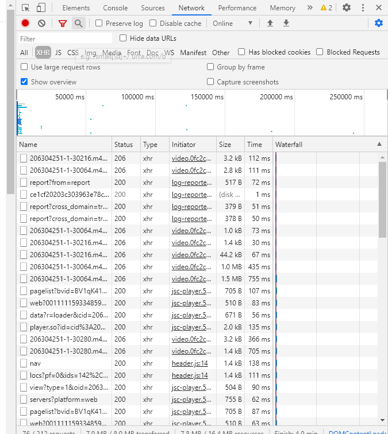Select the All request type filter
Screen dimensions: 388x434
(24, 53)
